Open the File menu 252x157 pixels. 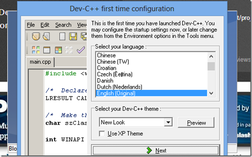(31, 25)
